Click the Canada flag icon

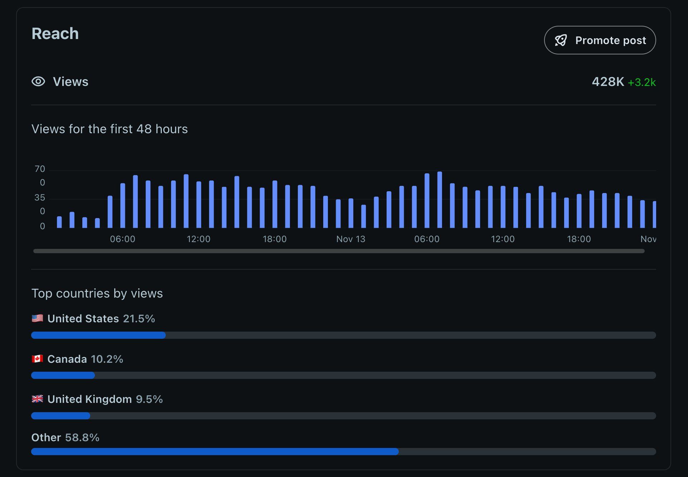pos(37,359)
